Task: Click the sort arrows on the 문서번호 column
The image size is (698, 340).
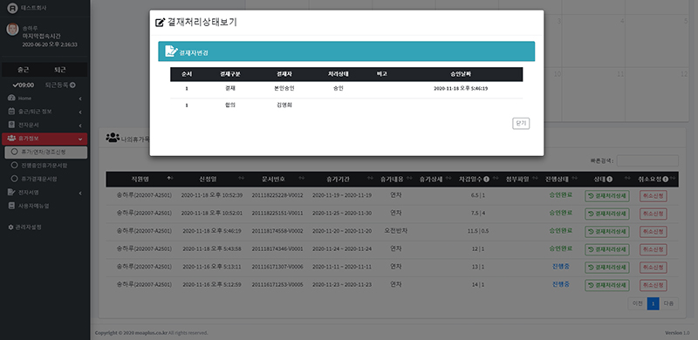Action: click(301, 179)
